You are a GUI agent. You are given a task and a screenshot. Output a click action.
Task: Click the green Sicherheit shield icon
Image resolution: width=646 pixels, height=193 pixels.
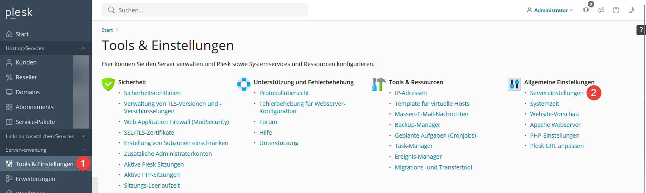pyautogui.click(x=108, y=84)
